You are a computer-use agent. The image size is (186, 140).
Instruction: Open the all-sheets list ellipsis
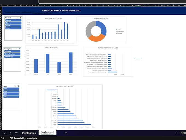click(16, 133)
